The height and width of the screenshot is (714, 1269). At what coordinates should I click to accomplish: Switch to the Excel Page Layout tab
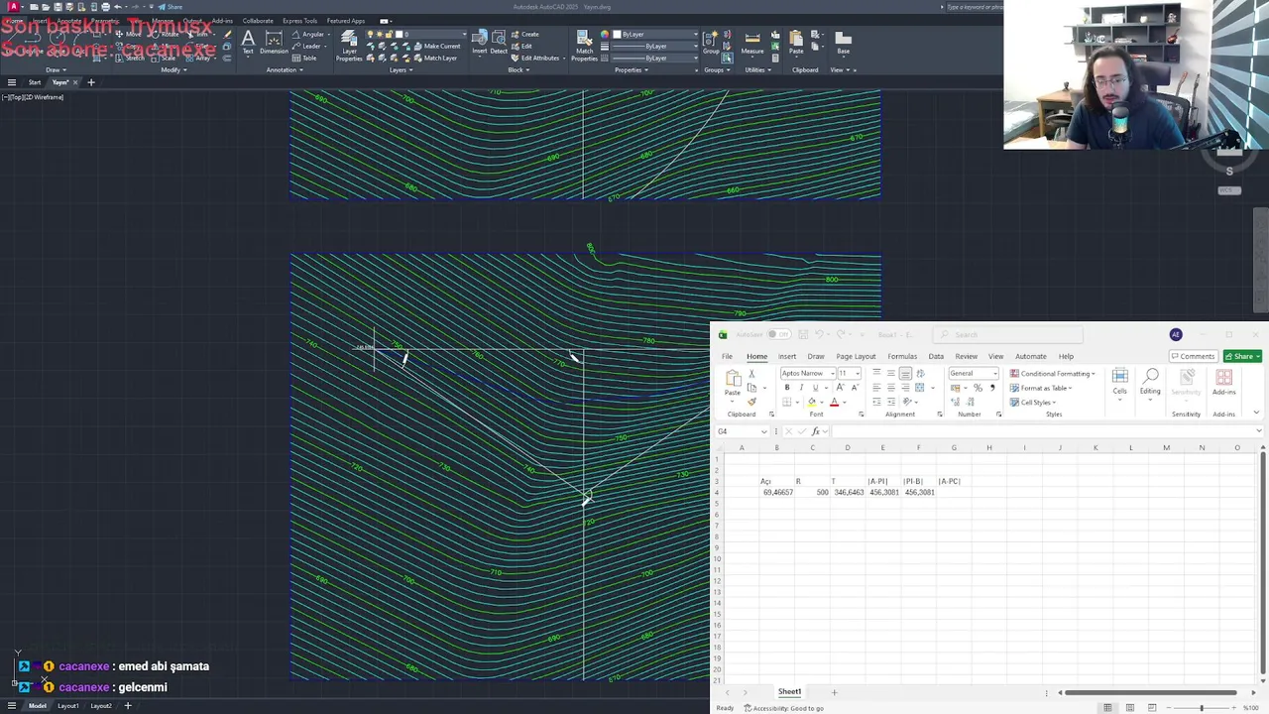pos(856,356)
